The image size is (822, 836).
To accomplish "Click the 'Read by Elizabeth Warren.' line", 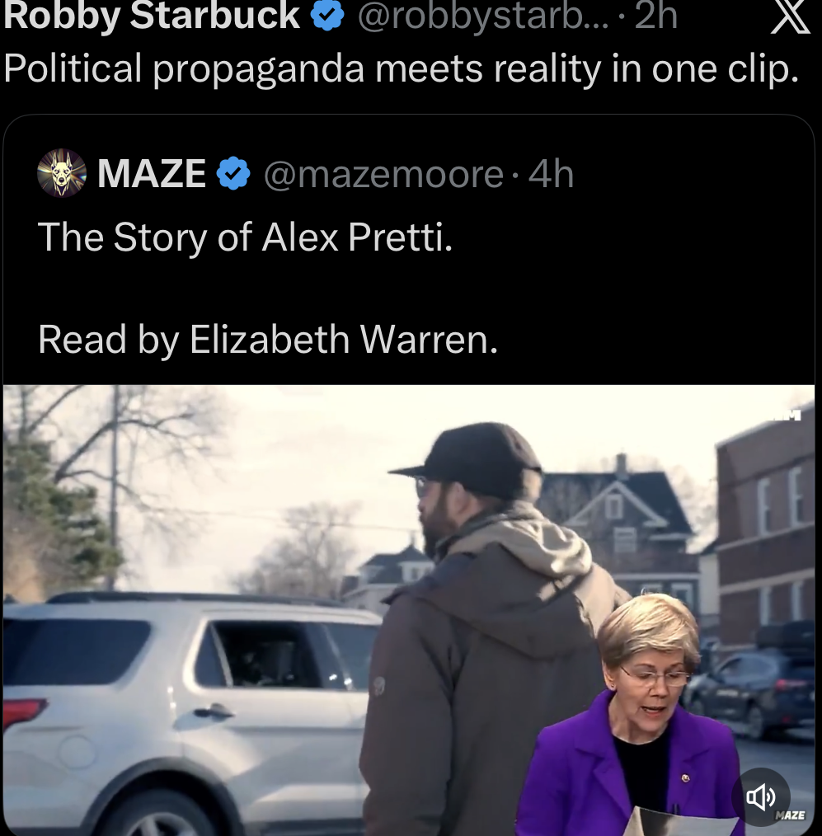I will 268,339.
